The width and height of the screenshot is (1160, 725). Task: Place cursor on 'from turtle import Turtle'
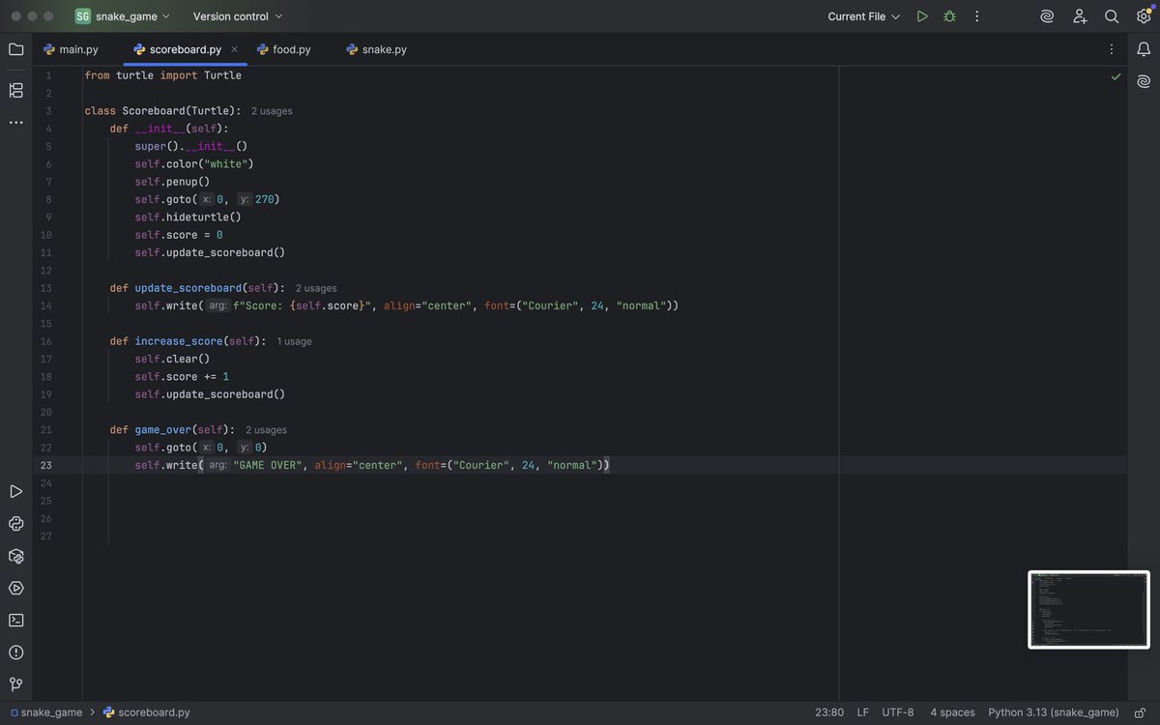point(162,75)
